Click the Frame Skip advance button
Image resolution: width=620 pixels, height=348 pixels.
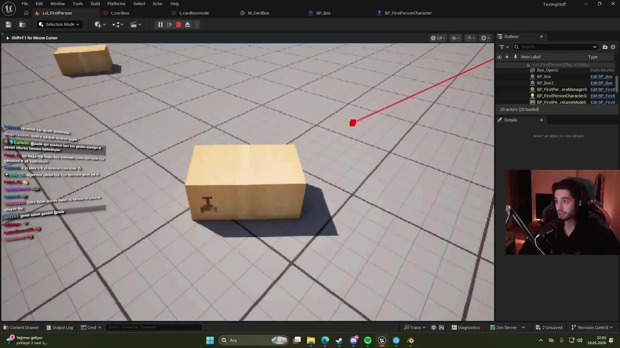point(170,24)
